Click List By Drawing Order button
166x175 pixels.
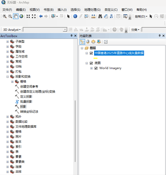click(82, 42)
